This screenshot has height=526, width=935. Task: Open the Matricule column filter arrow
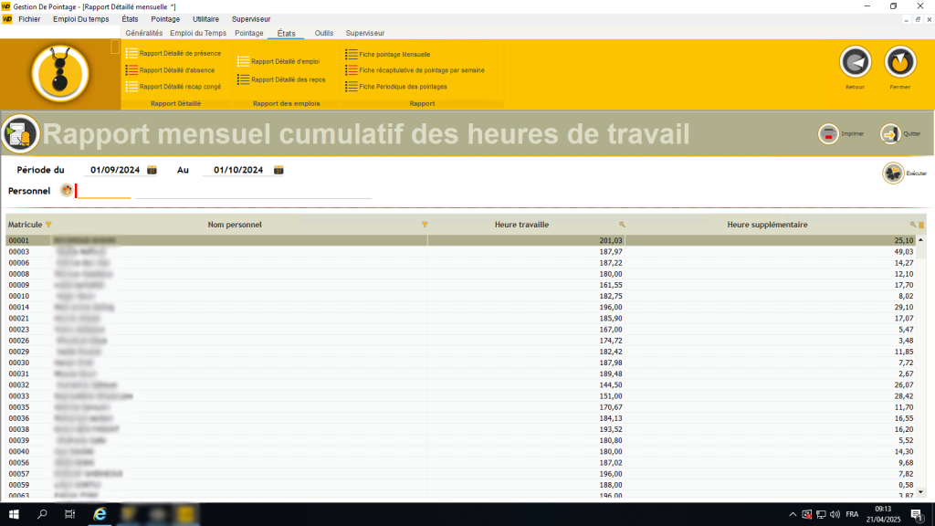point(48,225)
